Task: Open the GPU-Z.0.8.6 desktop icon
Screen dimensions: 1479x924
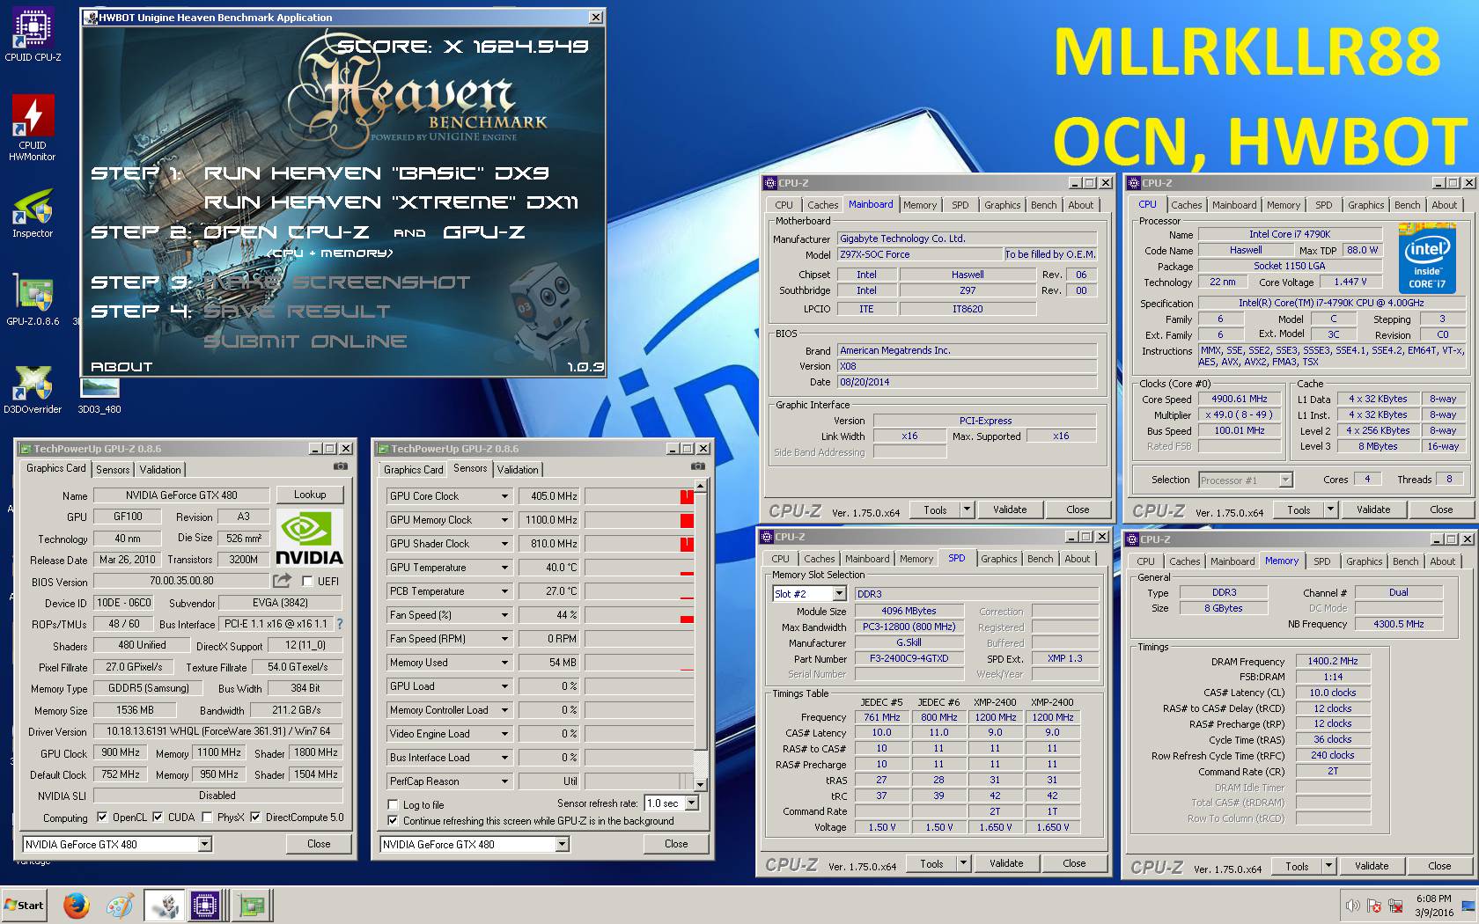Action: click(33, 301)
